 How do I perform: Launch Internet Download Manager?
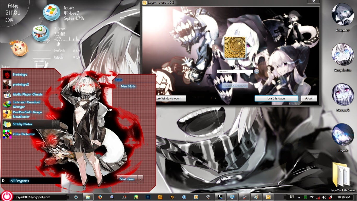(x=27, y=104)
